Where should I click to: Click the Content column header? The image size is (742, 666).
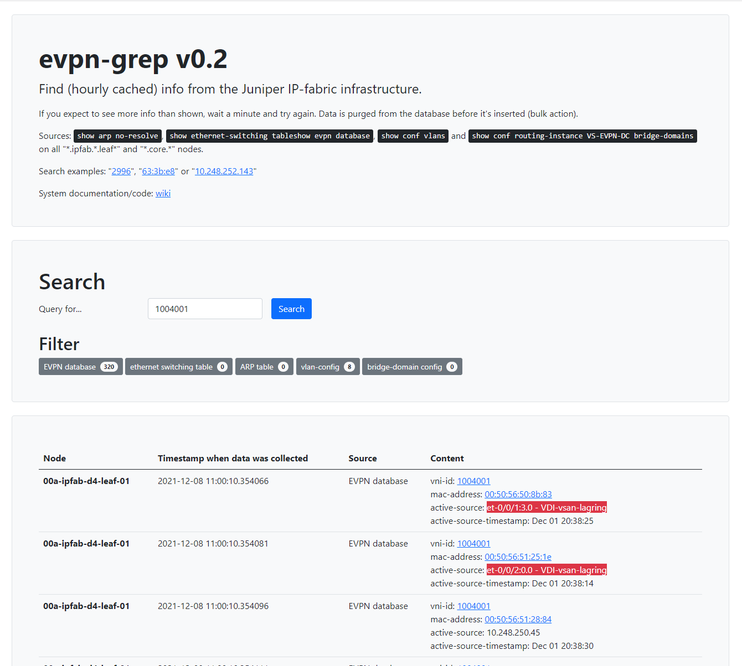(x=447, y=459)
